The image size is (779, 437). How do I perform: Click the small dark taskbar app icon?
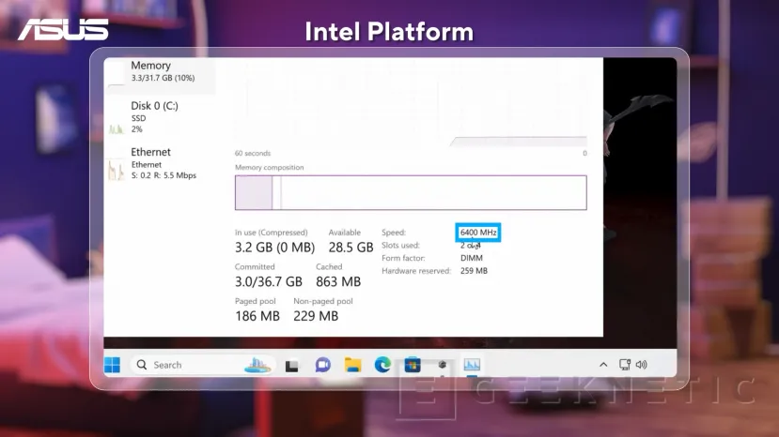tap(443, 365)
